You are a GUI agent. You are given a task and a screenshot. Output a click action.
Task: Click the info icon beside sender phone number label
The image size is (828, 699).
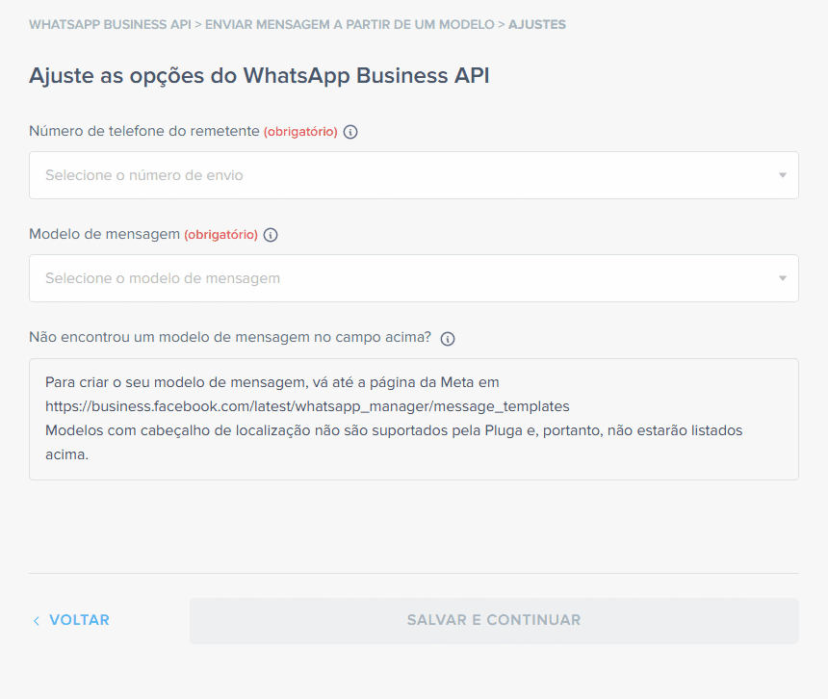(x=350, y=132)
